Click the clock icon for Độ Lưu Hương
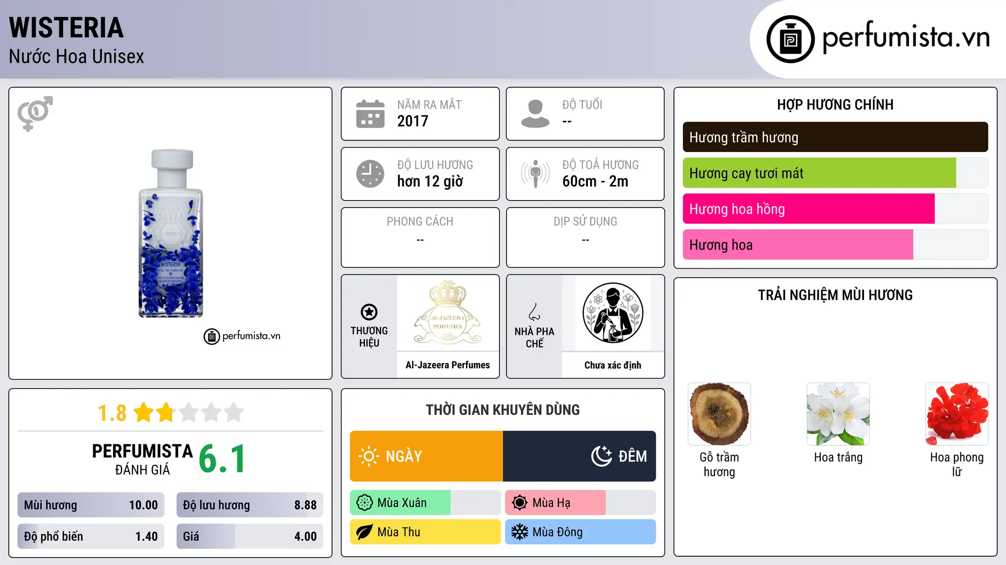Image resolution: width=1006 pixels, height=565 pixels. click(x=370, y=174)
